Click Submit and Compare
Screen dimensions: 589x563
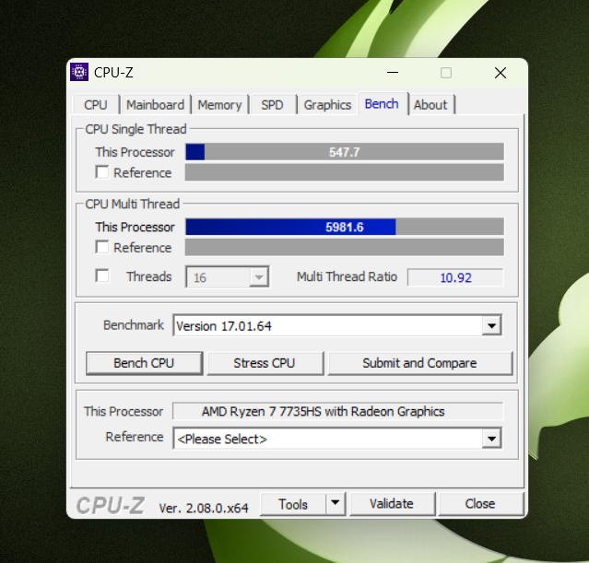(419, 363)
